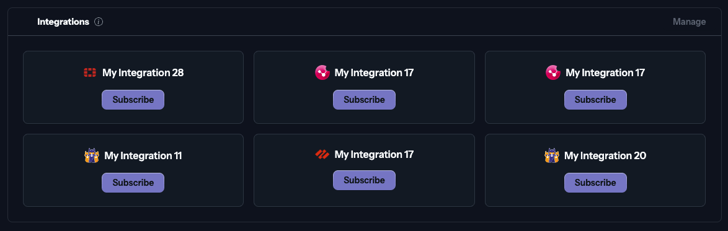Subscribe to My Integration 28
The height and width of the screenshot is (231, 728).
click(133, 100)
